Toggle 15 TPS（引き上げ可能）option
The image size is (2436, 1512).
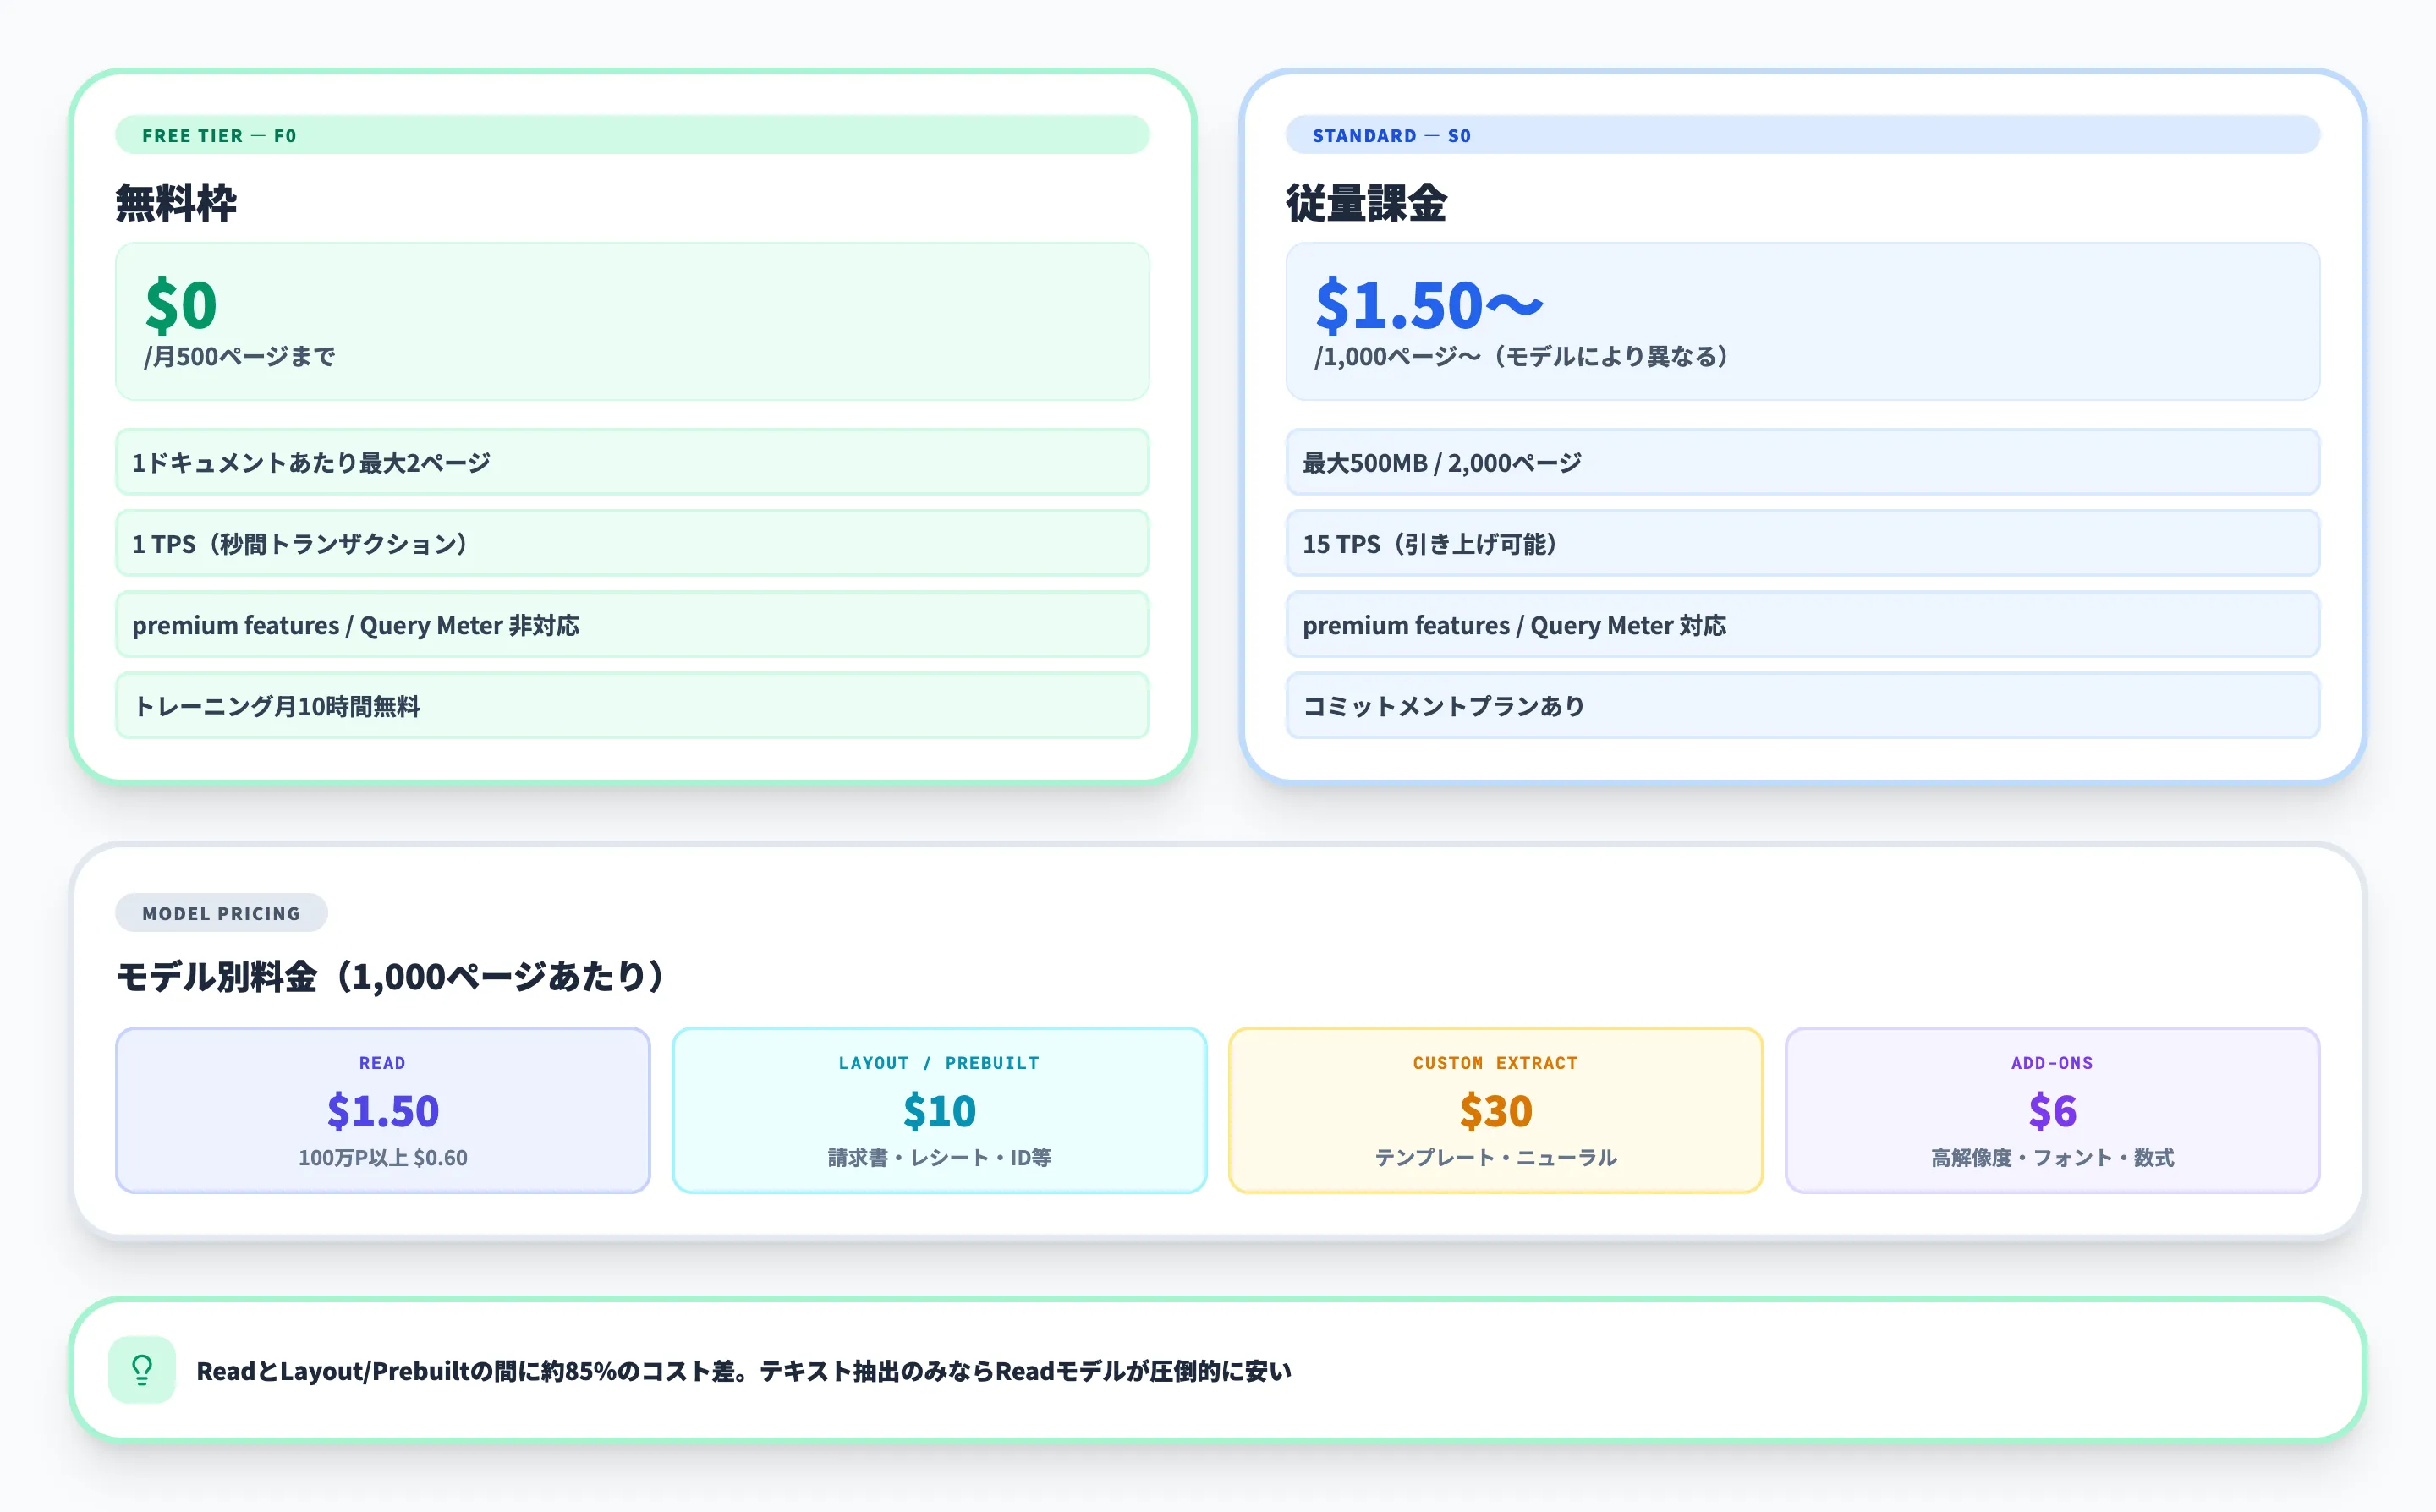1802,543
